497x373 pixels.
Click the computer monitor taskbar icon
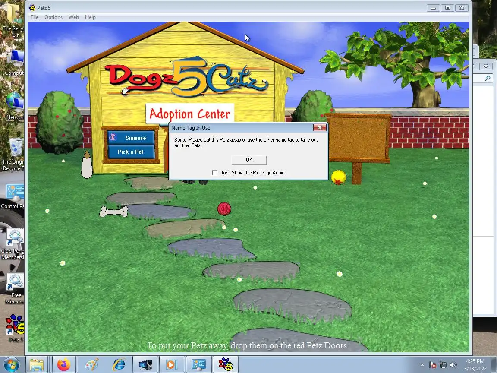(x=145, y=365)
